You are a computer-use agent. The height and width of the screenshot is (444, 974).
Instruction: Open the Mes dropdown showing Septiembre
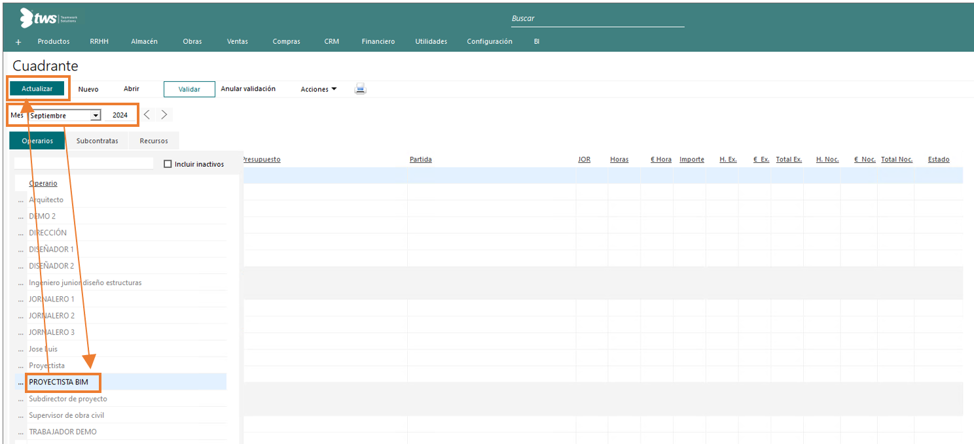coord(65,115)
